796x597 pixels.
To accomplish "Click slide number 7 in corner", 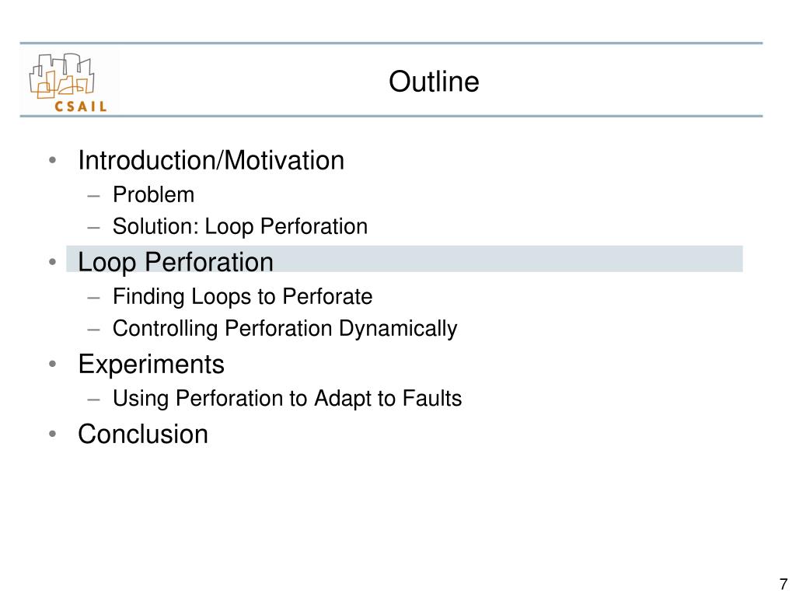I will [784, 584].
